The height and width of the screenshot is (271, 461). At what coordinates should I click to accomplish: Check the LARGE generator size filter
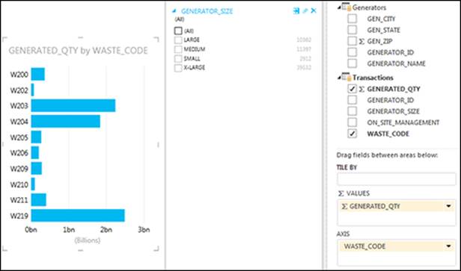point(178,40)
